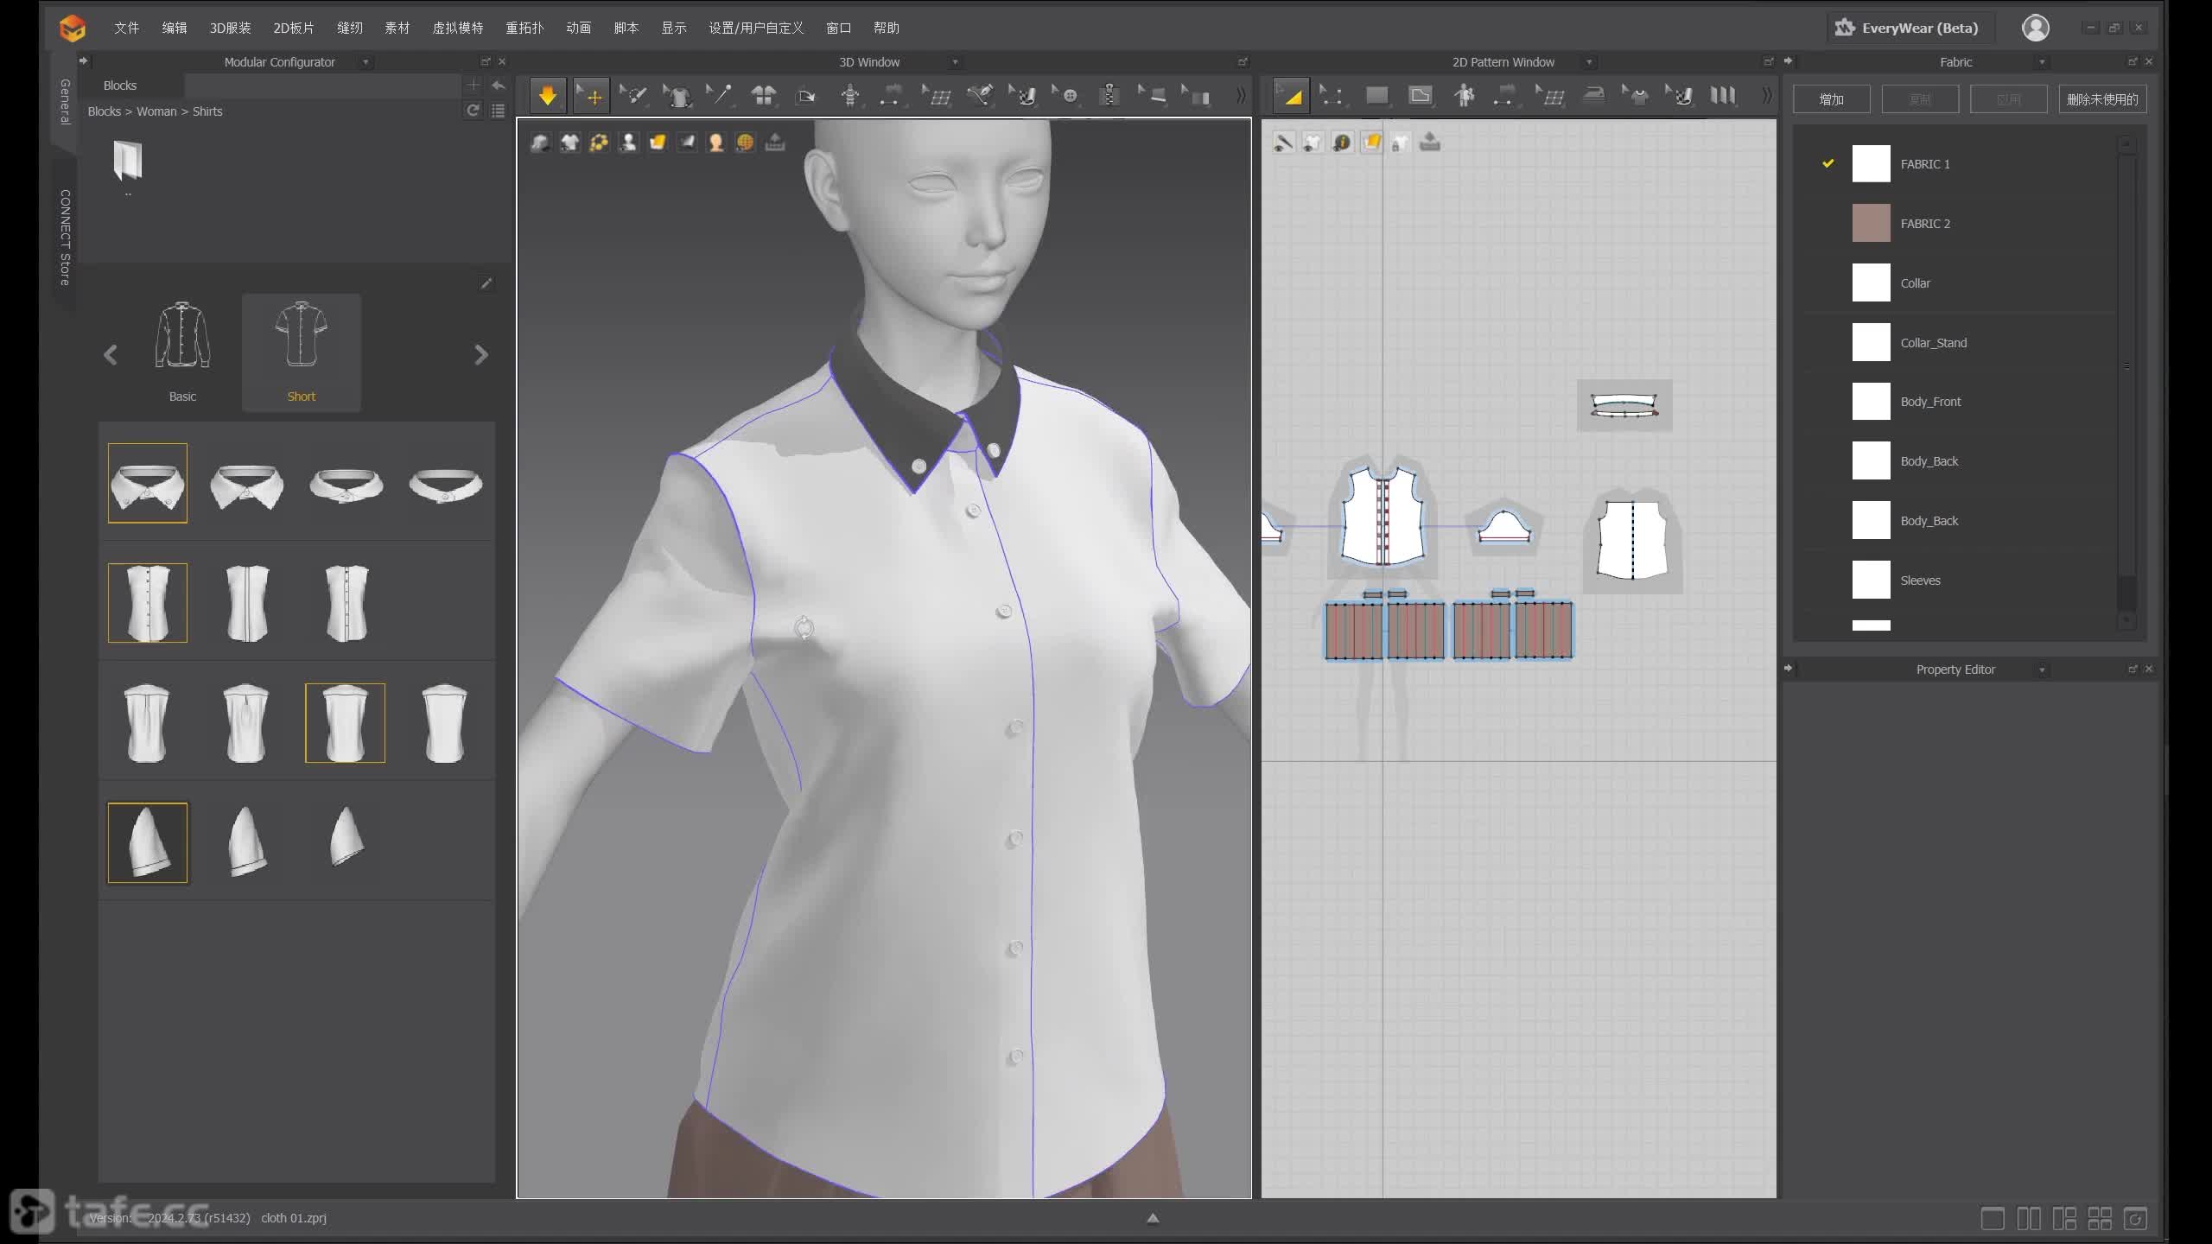2212x1244 pixels.
Task: Click the user account avatar icon
Action: pyautogui.click(x=2036, y=28)
